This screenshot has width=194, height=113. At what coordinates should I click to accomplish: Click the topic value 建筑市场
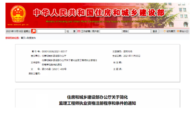[x=128, y=52]
